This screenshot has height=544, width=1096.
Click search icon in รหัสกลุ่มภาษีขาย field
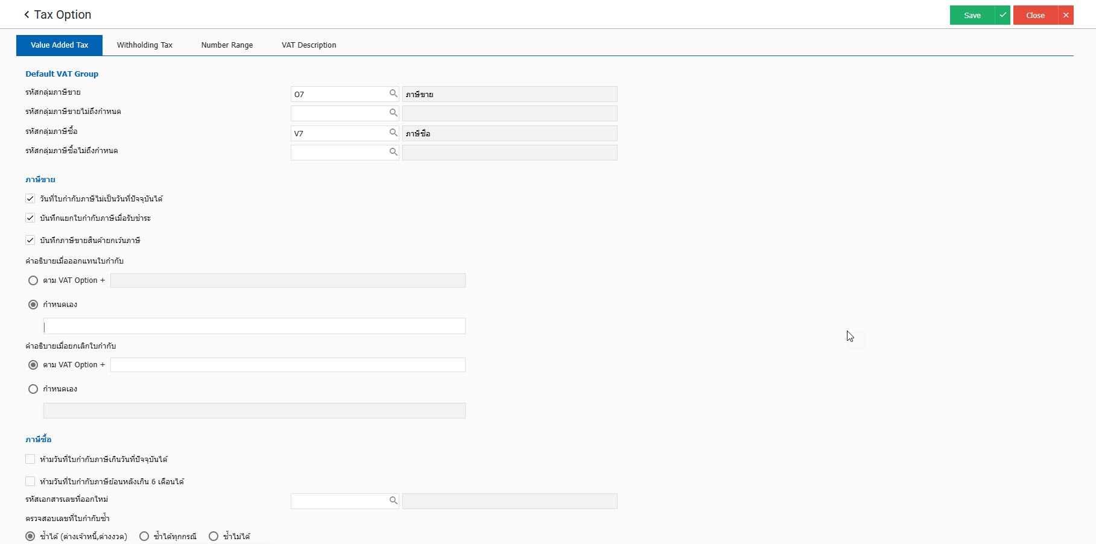coord(393,93)
